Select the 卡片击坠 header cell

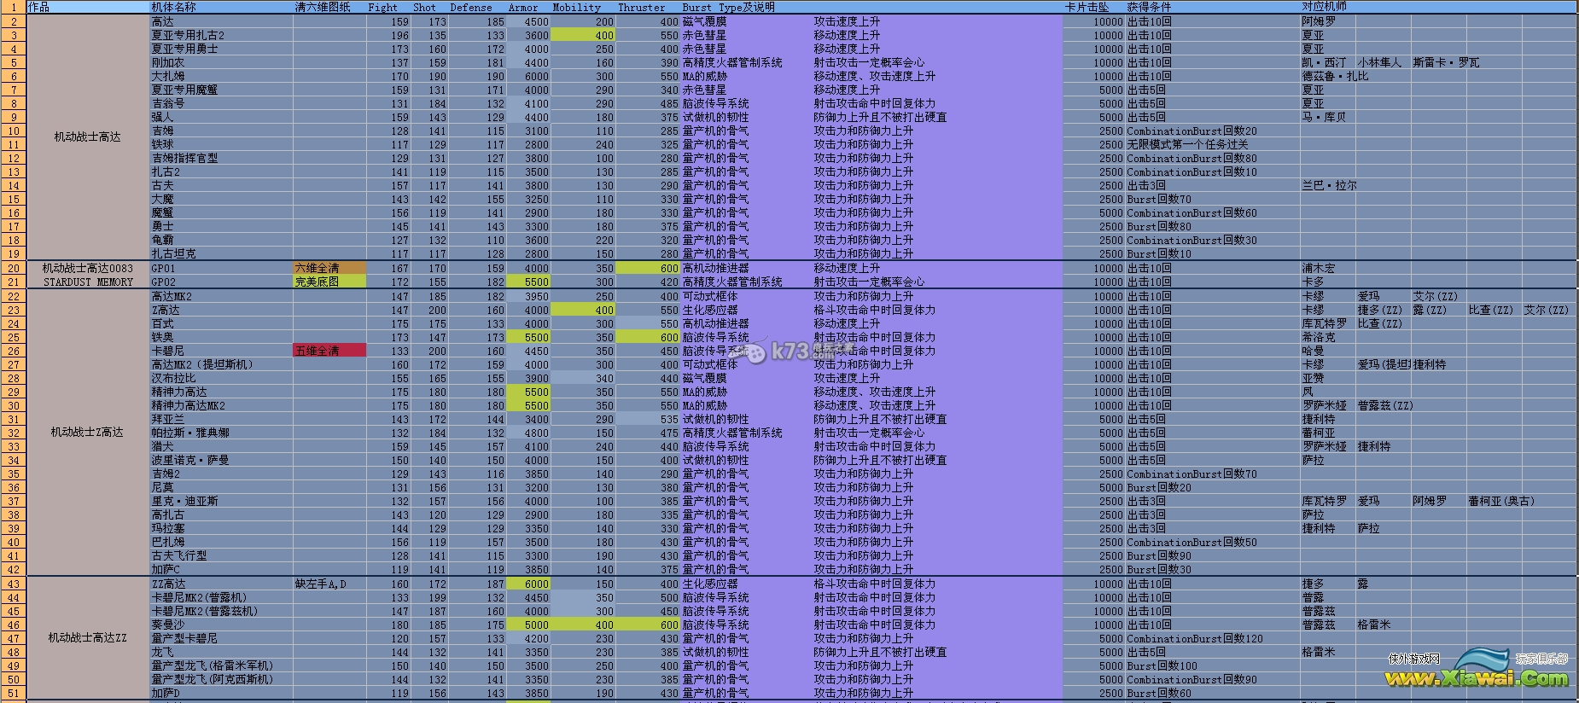point(1094,7)
